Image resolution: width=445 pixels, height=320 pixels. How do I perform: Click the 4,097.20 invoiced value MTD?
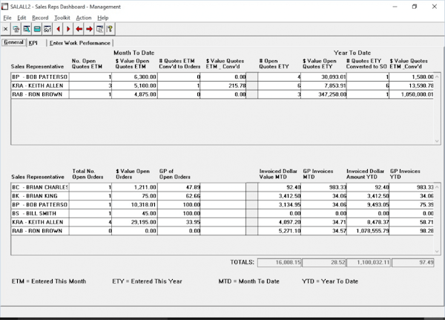(280, 222)
